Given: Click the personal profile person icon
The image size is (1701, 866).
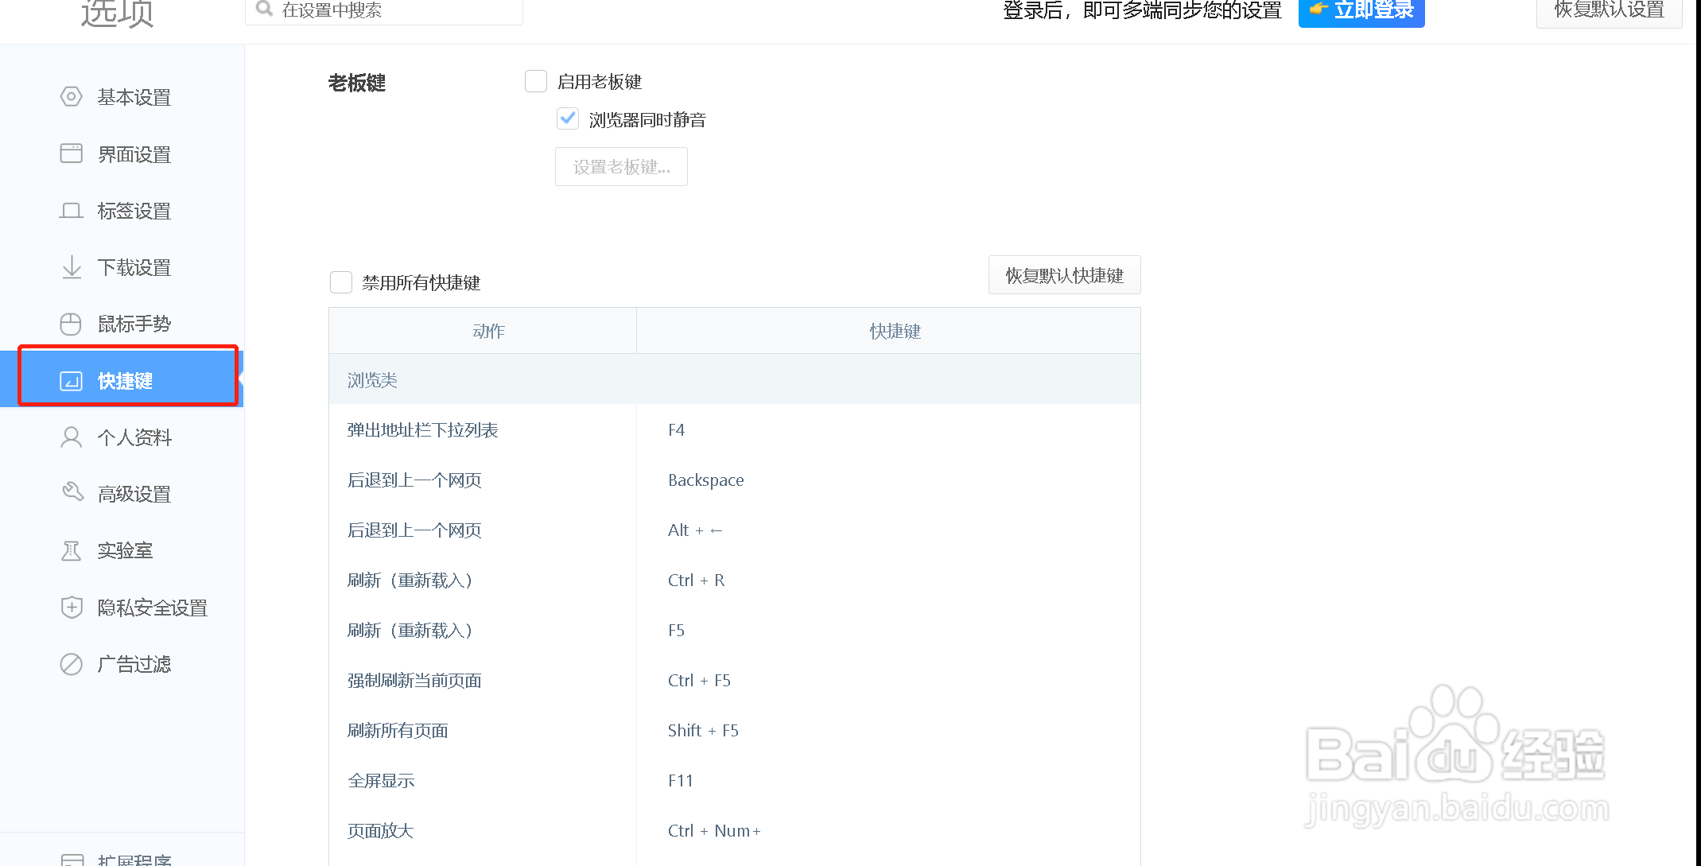Looking at the screenshot, I should click(x=72, y=437).
